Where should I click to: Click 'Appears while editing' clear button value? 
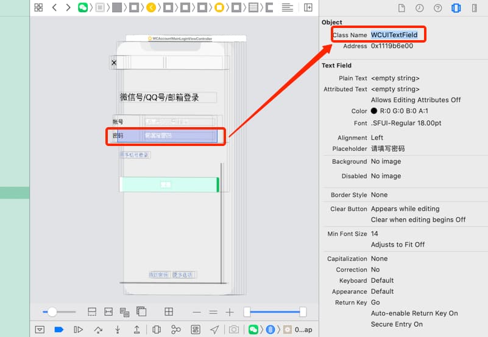coord(405,209)
